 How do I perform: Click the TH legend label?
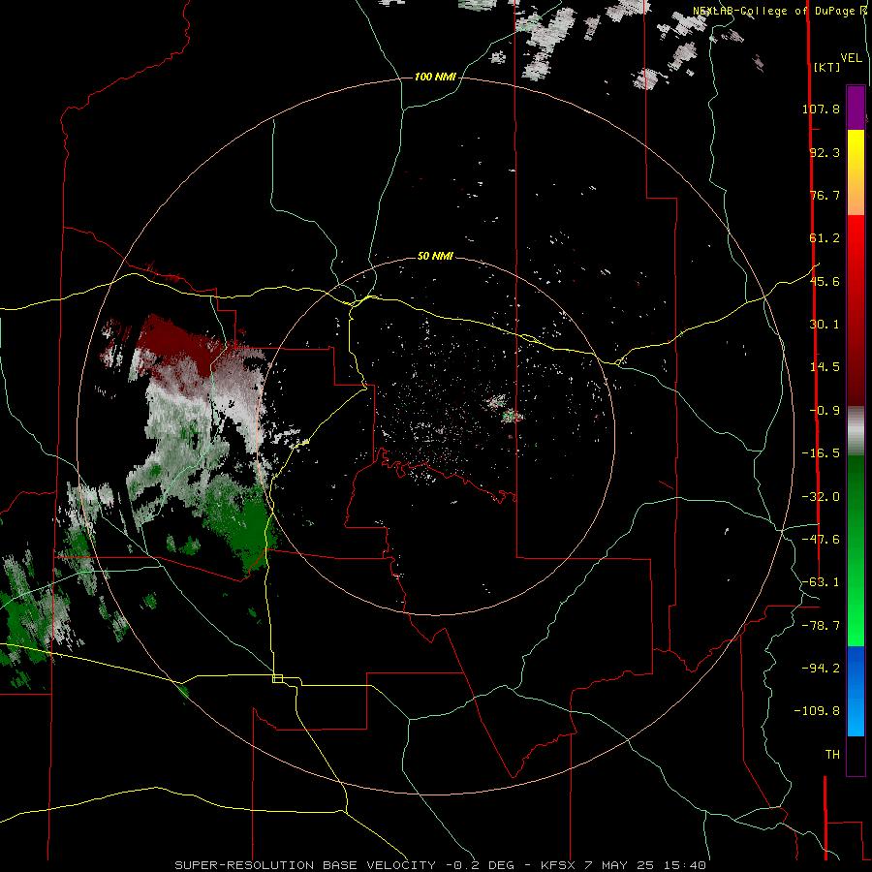tap(832, 754)
